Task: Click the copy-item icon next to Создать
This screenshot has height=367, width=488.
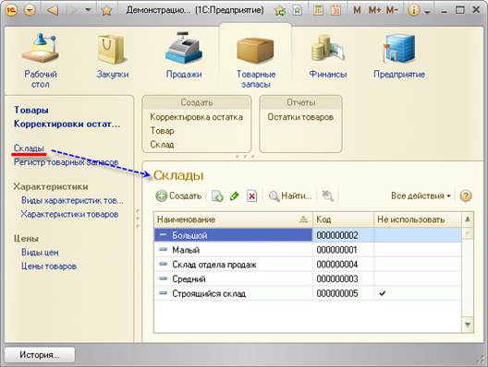Action: 217,195
